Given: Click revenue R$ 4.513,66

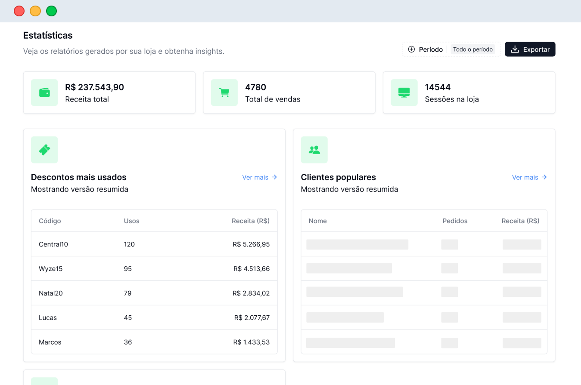Looking at the screenshot, I should (252, 269).
